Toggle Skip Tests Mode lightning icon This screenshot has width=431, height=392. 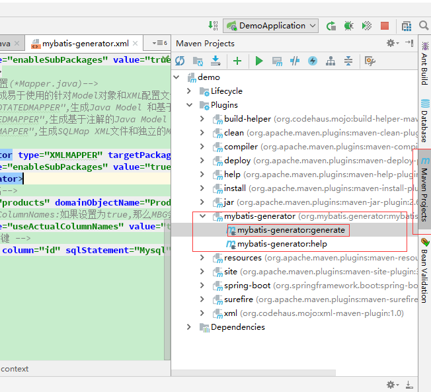pyautogui.click(x=313, y=61)
